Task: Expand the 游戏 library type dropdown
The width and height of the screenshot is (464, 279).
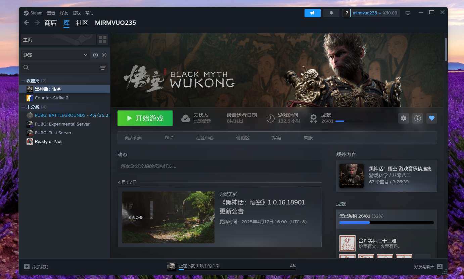Action: click(55, 55)
